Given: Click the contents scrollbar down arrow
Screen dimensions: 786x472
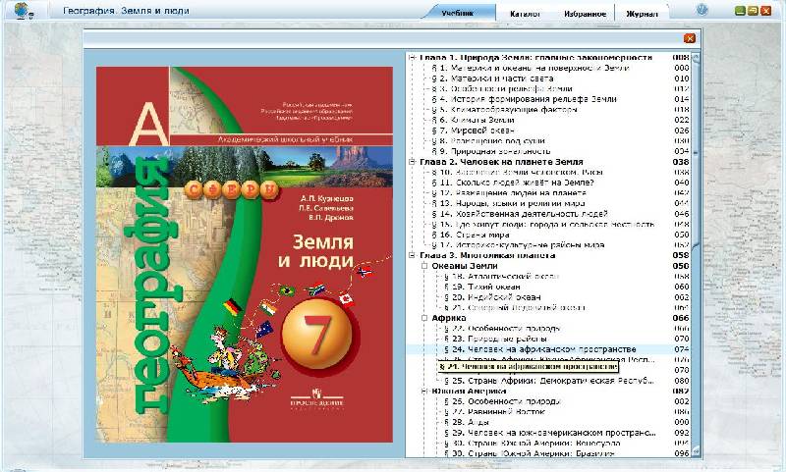Looking at the screenshot, I should 696,451.
